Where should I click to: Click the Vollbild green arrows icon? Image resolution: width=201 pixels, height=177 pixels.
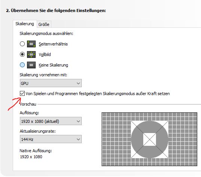pyautogui.click(x=31, y=54)
